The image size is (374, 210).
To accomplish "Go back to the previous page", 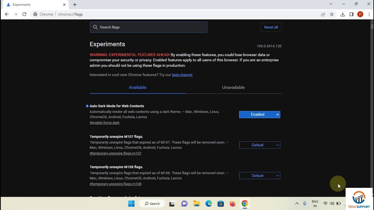I will [7, 14].
